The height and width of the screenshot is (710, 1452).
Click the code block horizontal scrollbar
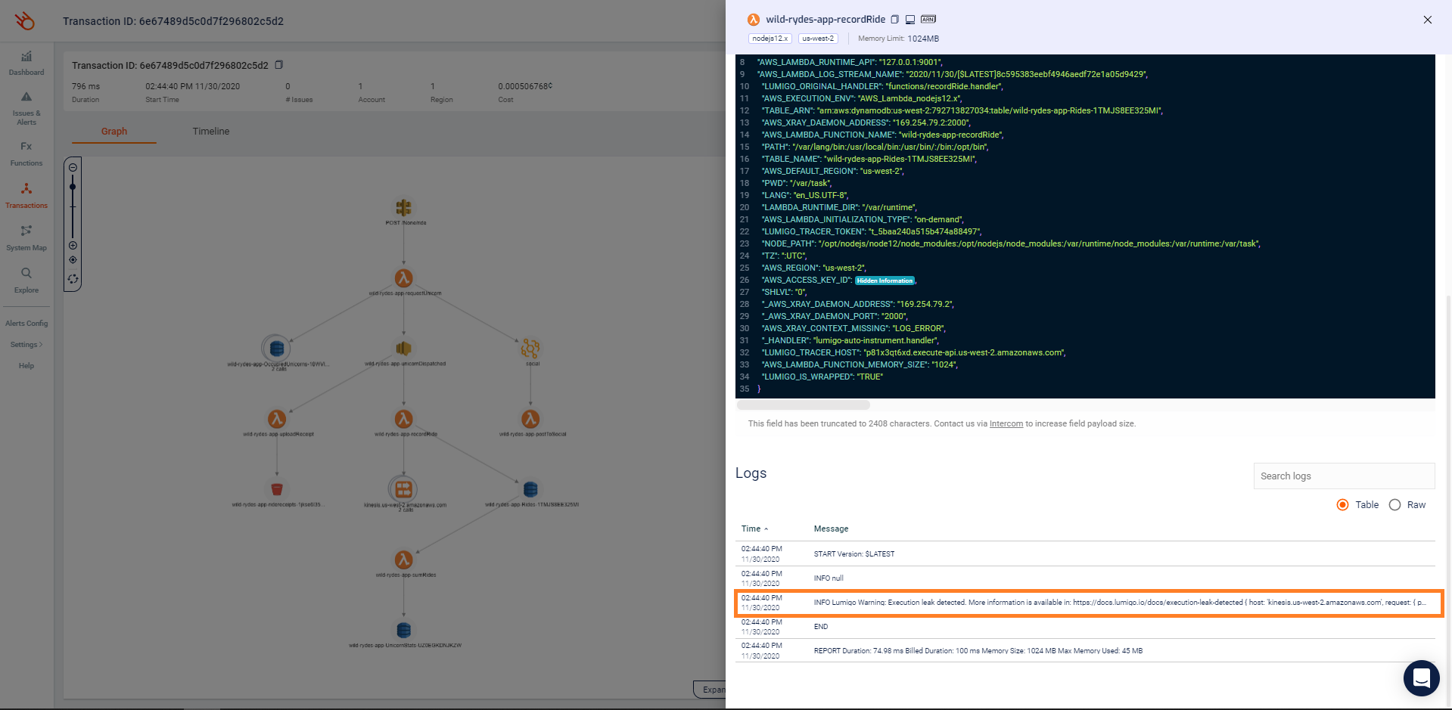[x=804, y=405]
